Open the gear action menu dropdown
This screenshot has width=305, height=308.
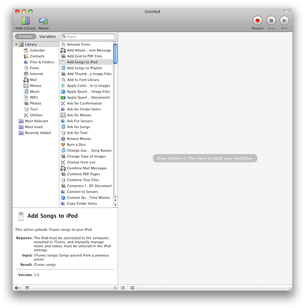[18, 288]
